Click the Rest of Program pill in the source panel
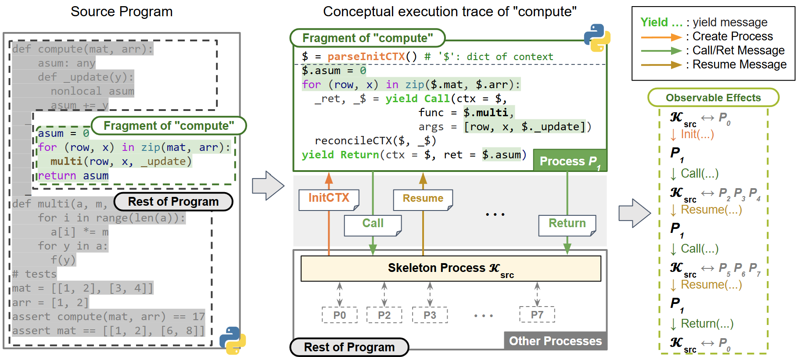Image resolution: width=797 pixels, height=357 pixels. [x=173, y=202]
